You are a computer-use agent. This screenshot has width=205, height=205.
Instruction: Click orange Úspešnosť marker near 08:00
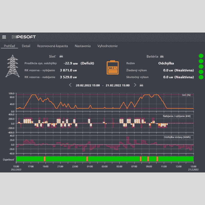pyautogui.click(x=141, y=159)
